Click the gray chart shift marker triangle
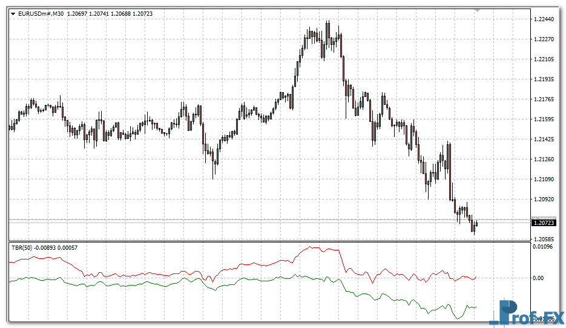566x328 pixels. click(x=478, y=10)
